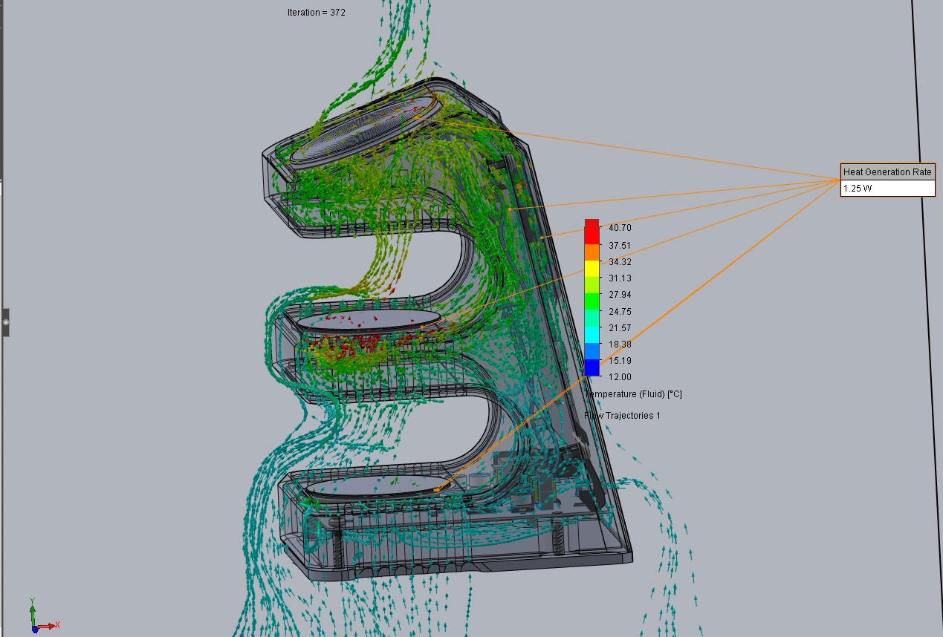
Task: Click the cyan legend segment
Action: click(592, 335)
